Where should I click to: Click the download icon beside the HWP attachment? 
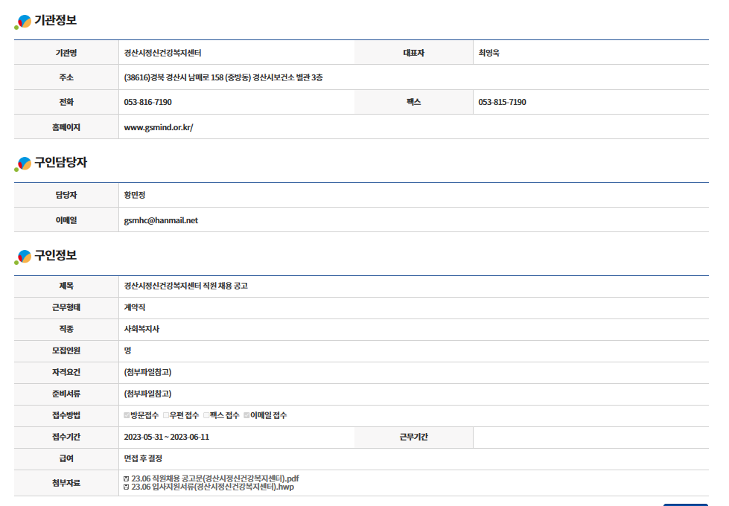[x=127, y=487]
